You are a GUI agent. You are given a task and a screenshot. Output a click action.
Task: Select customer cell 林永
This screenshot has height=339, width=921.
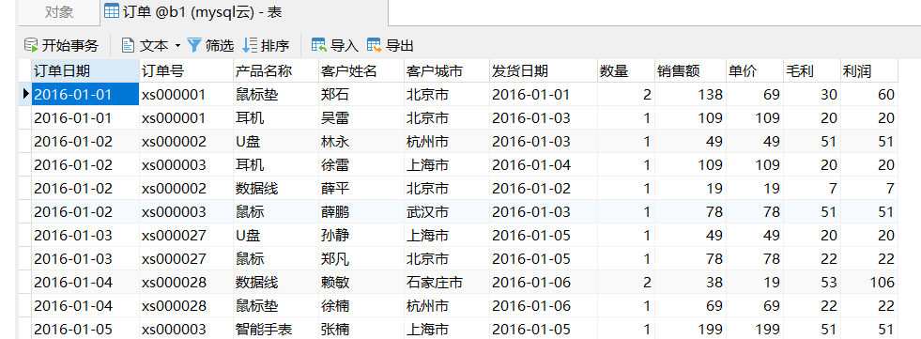point(361,142)
